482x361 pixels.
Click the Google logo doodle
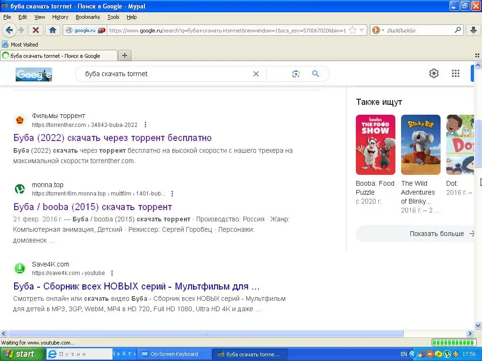pos(34,74)
